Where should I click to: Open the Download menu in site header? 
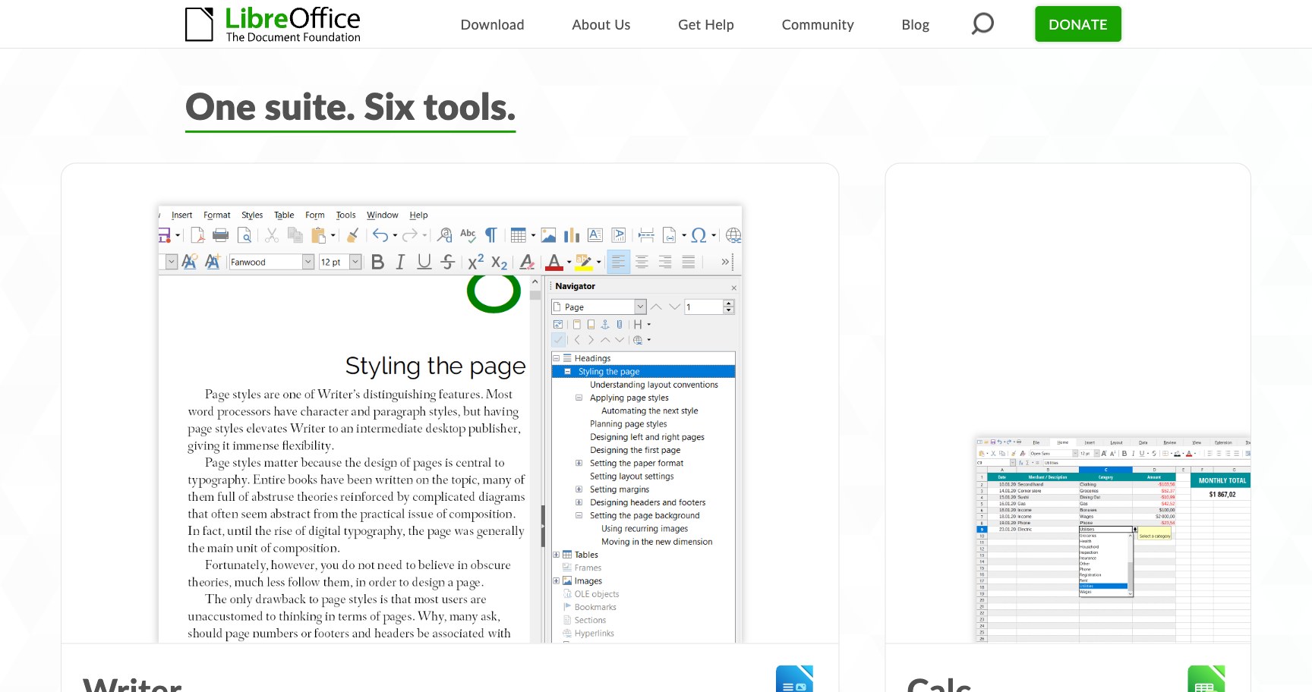click(492, 24)
